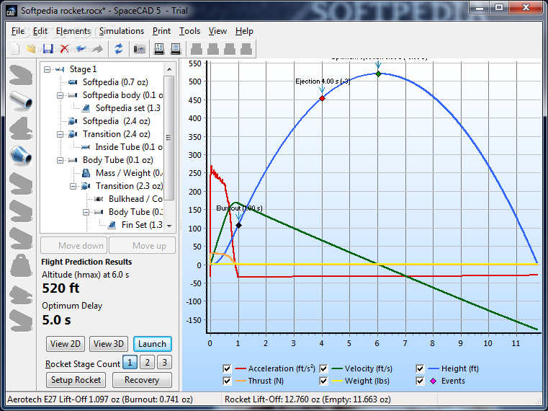The width and height of the screenshot is (548, 411).
Task: Select the body tube cylinder sidebar icon
Action: 21,101
